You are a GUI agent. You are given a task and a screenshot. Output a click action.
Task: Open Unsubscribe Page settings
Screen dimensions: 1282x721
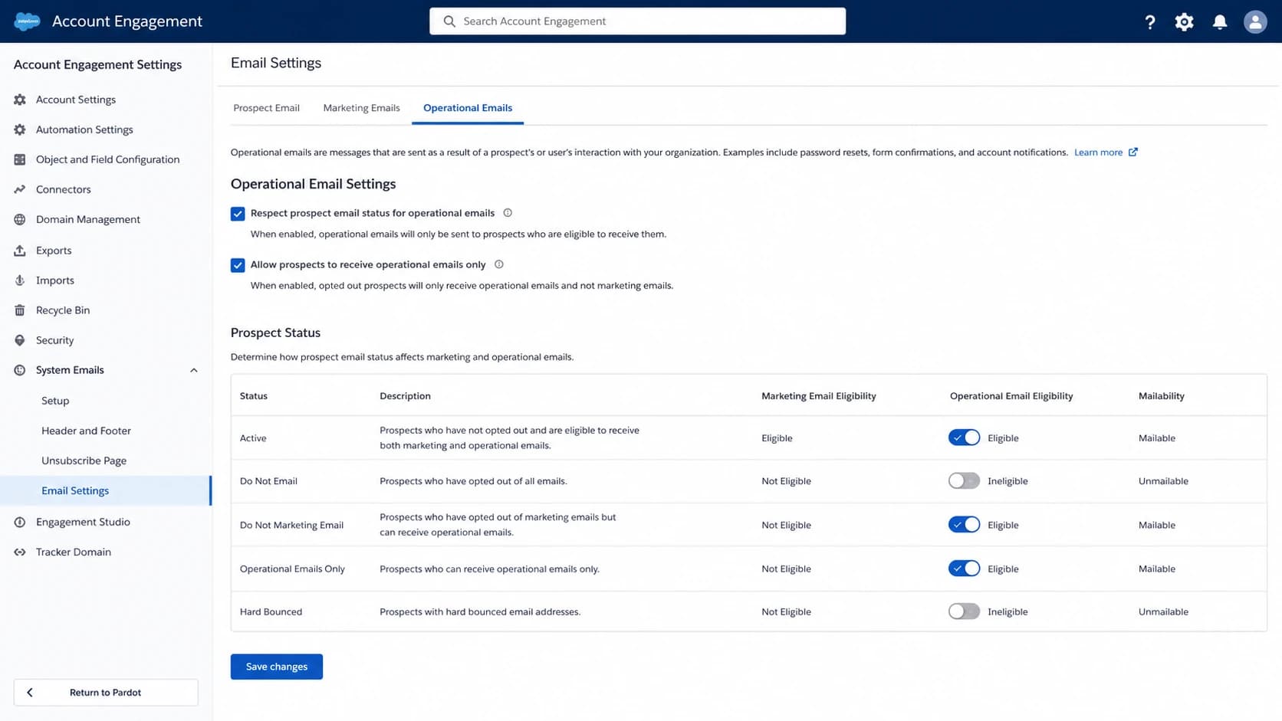(84, 460)
